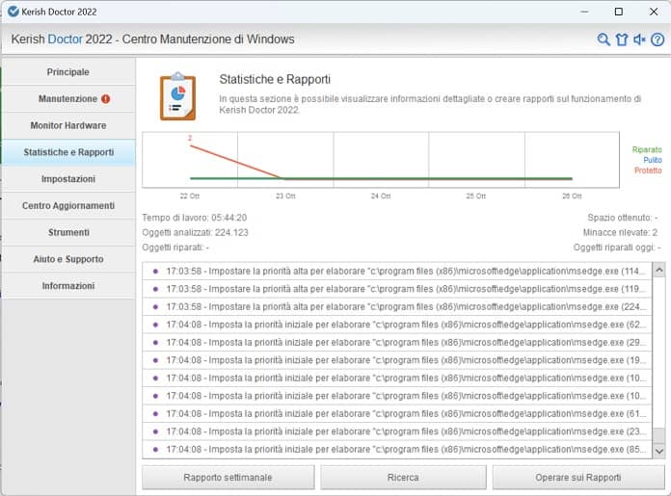
Task: Select the 17:04:08 log entry ending (61
Action: 396,413
